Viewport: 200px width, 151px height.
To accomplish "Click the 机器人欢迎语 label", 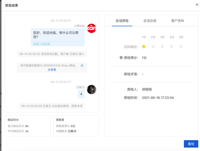I will [x=42, y=44].
